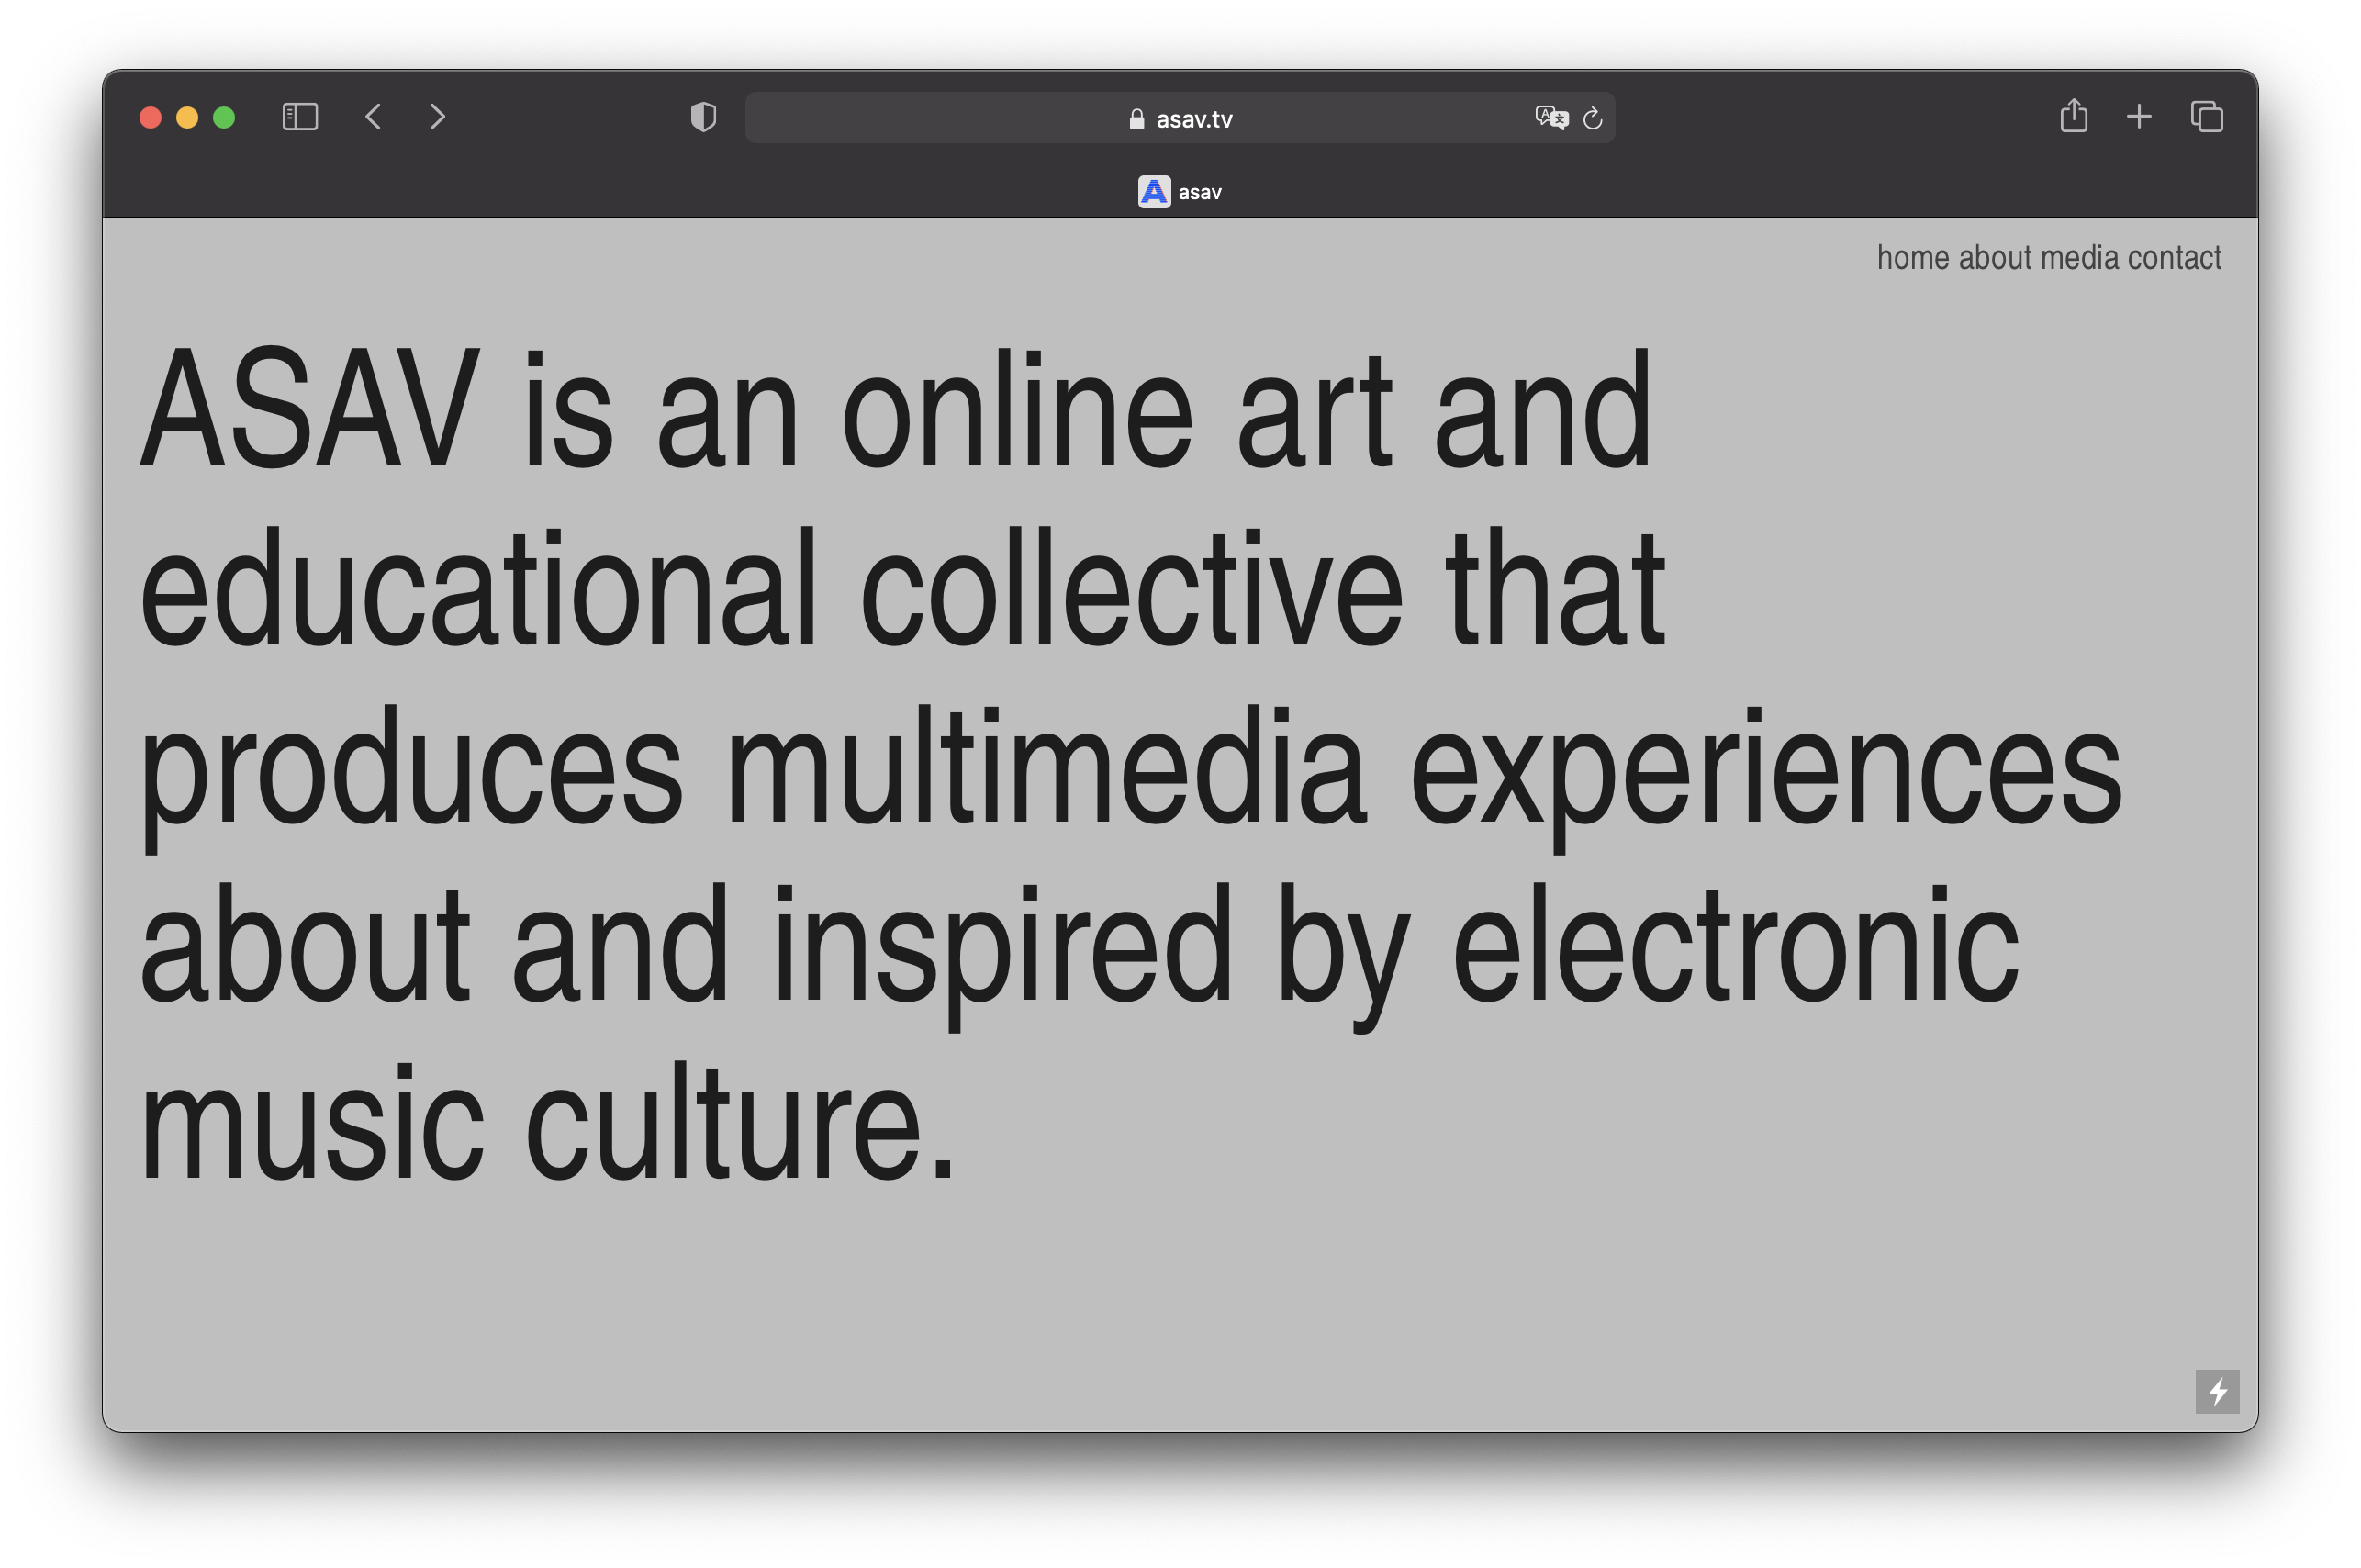Minimize the window with yellow button
Viewport: 2361px width, 1568px height.
pos(187,118)
